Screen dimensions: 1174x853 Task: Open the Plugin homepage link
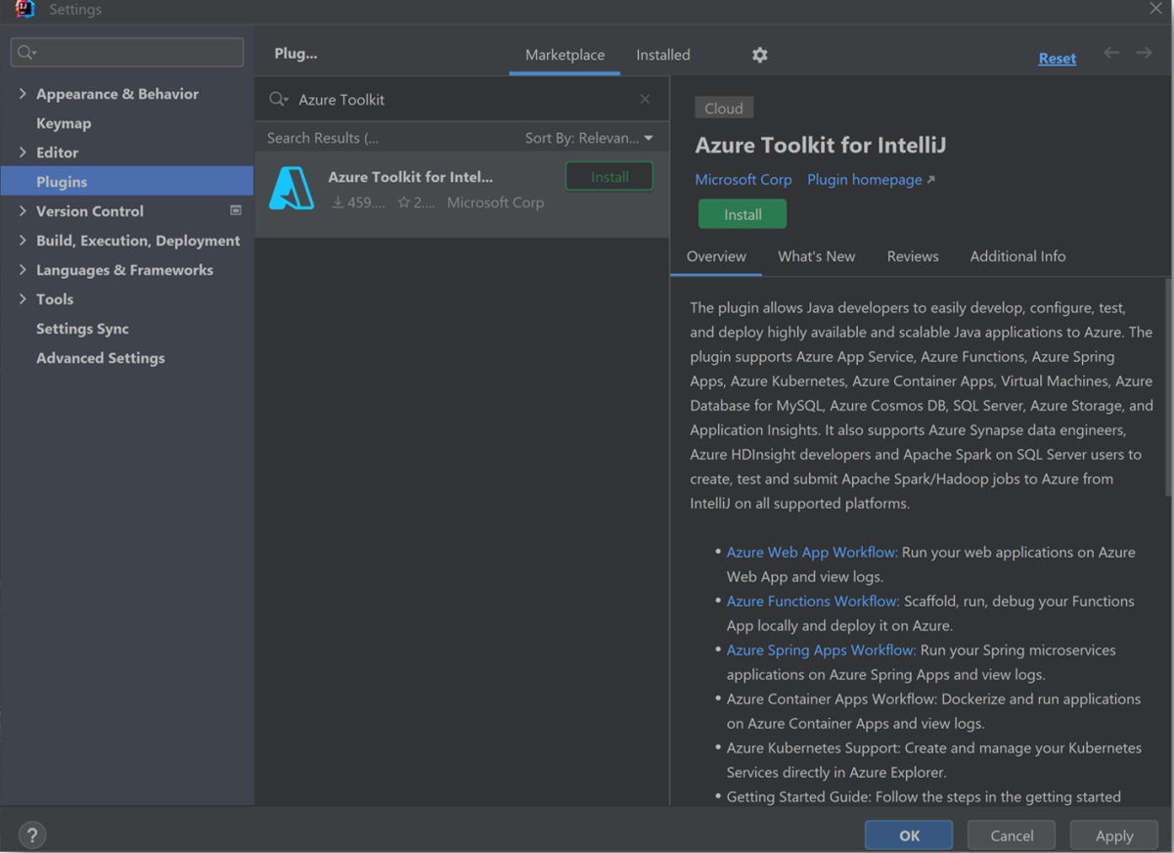pyautogui.click(x=865, y=179)
